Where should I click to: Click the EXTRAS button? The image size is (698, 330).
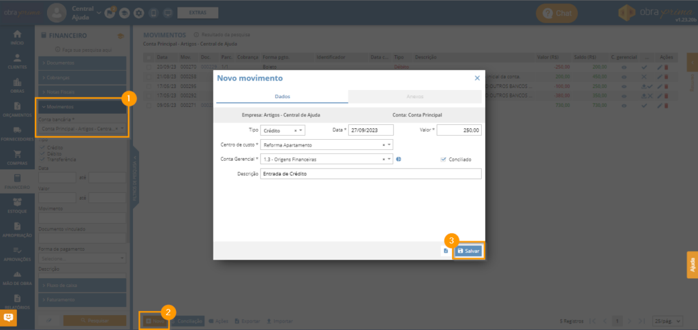click(198, 13)
